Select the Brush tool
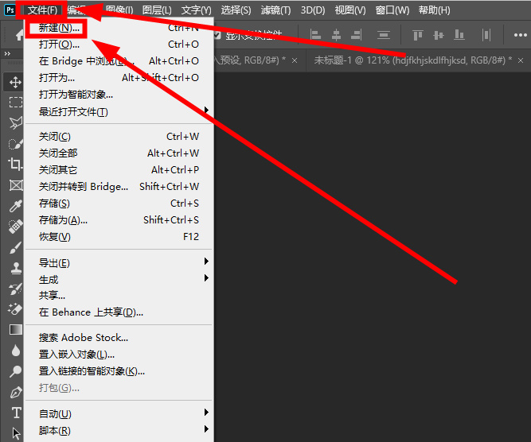The height and width of the screenshot is (442, 531). click(x=16, y=247)
